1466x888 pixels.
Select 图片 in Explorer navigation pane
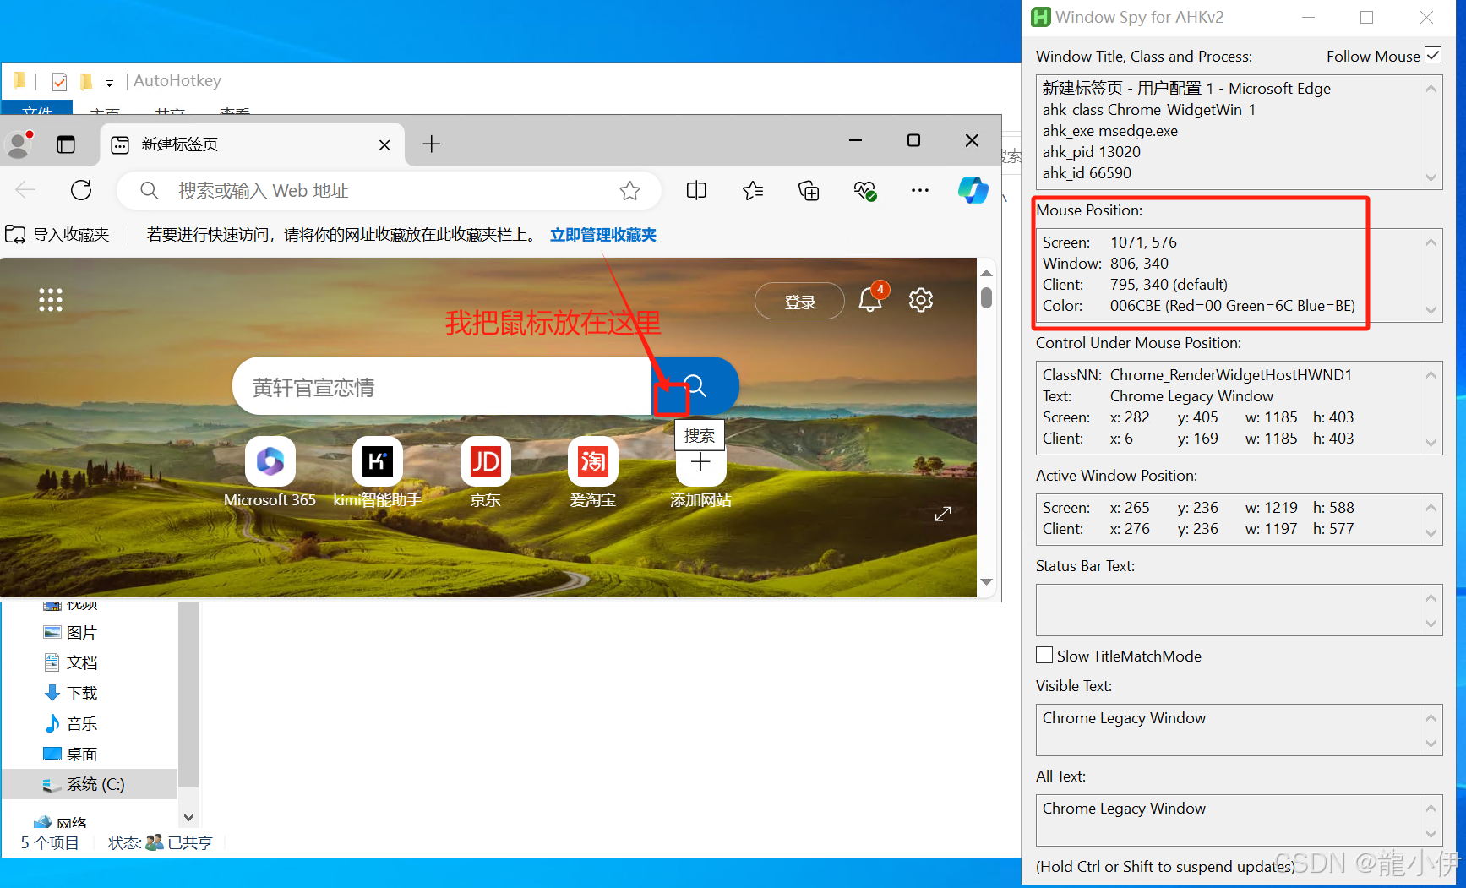pos(70,633)
